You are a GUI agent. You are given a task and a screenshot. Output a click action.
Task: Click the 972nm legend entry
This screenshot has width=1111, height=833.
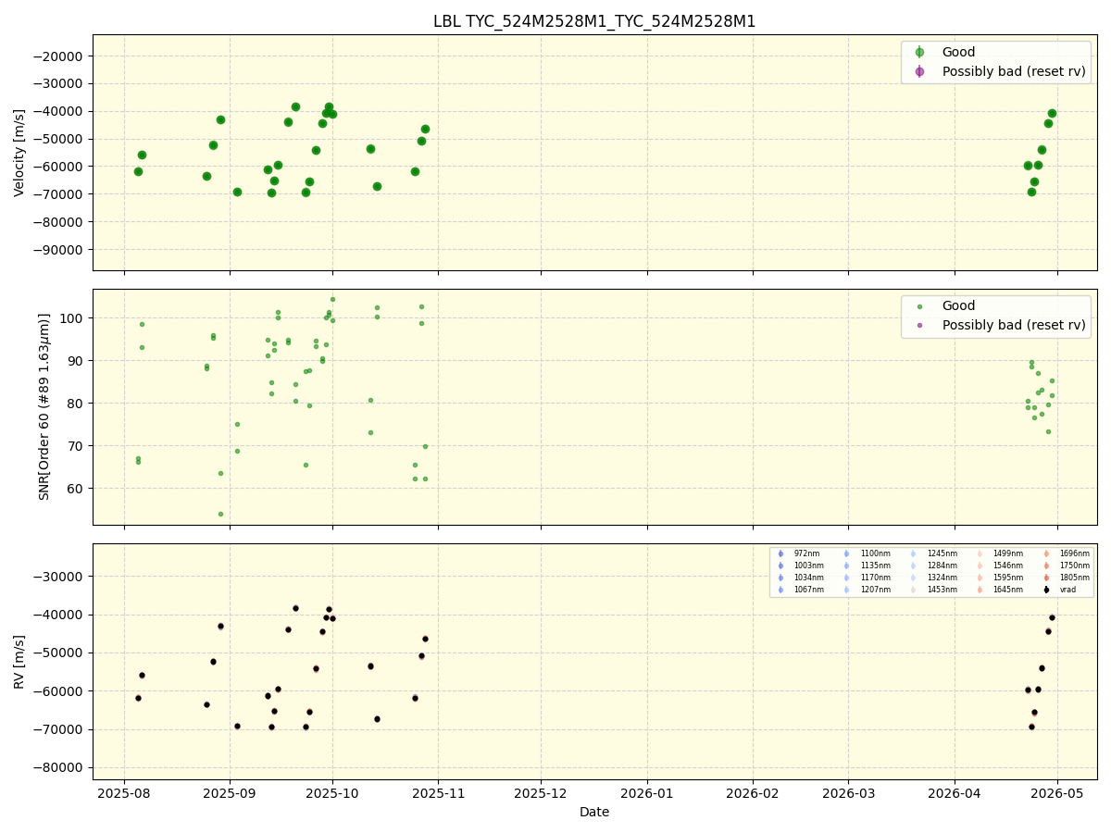tap(799, 553)
